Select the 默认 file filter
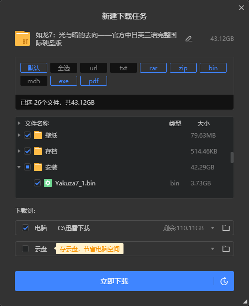Image resolution: width=249 pixels, height=306 pixels. click(34, 68)
